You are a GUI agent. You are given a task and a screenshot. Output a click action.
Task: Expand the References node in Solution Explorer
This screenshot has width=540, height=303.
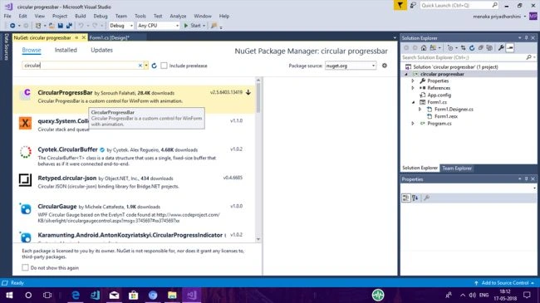click(x=413, y=88)
